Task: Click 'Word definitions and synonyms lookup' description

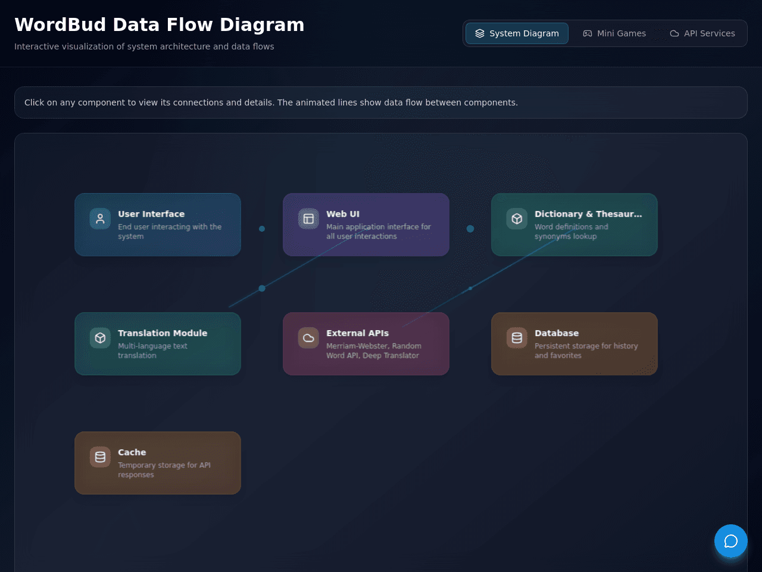Action: coord(571,232)
